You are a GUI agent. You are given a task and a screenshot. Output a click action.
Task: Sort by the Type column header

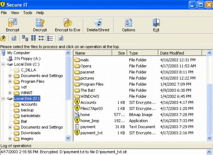[143, 53]
